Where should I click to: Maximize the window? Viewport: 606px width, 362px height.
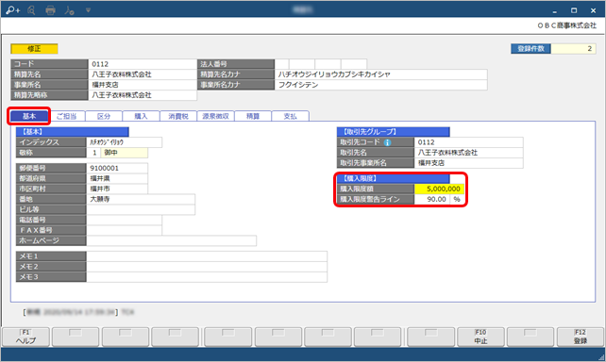(x=574, y=10)
